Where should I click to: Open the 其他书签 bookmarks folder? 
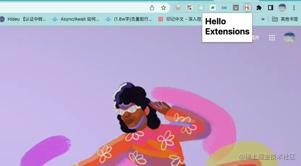coord(285,19)
